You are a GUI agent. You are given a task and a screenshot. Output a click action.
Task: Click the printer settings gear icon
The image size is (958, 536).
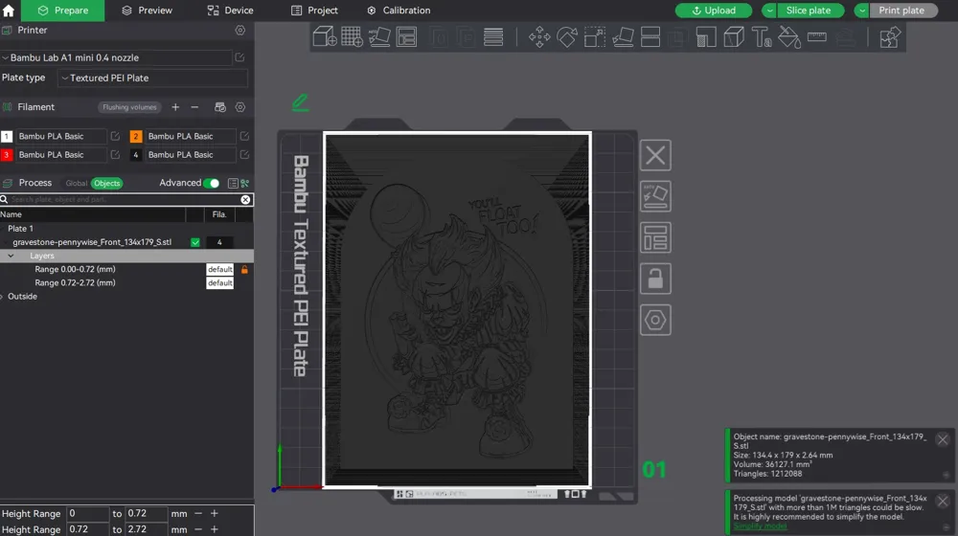[x=240, y=30]
